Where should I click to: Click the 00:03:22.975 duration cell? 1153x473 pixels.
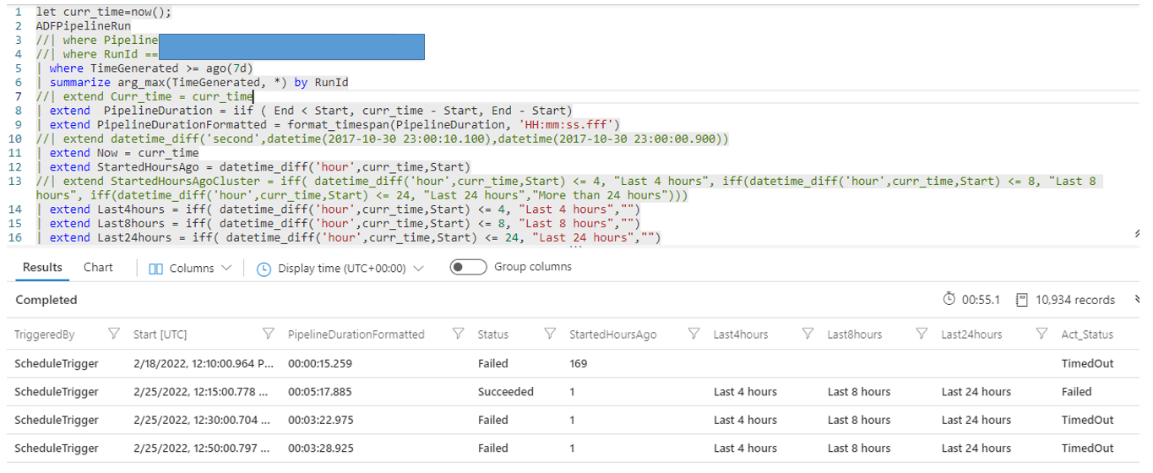click(x=320, y=420)
